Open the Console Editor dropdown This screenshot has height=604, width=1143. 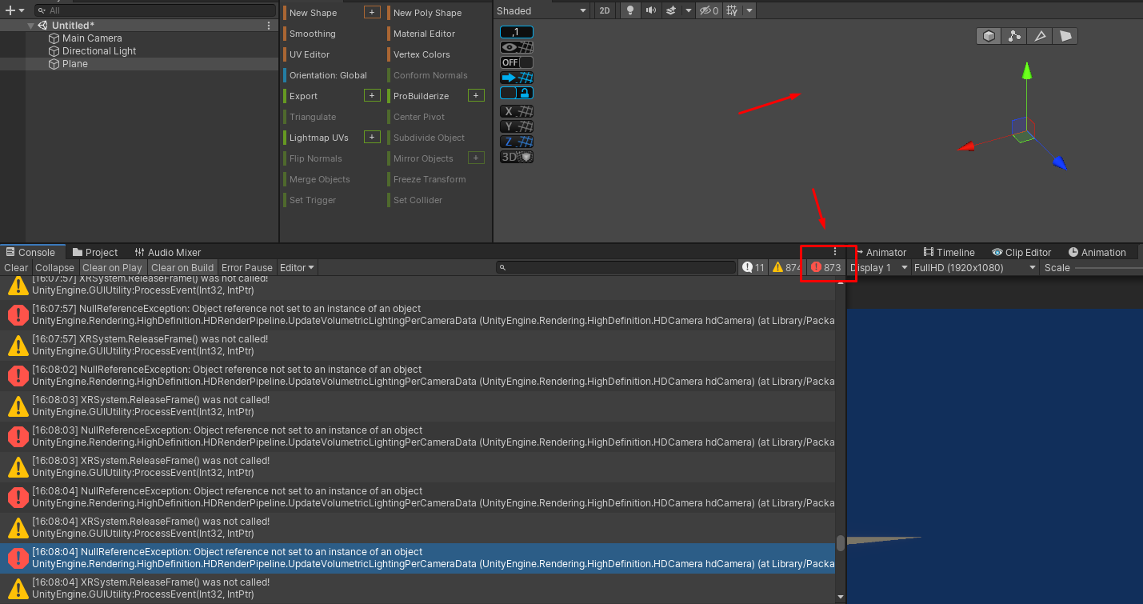(x=297, y=267)
